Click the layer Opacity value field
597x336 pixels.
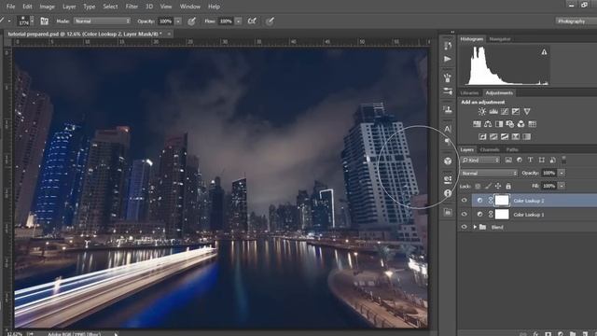(x=548, y=173)
